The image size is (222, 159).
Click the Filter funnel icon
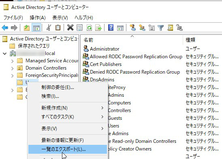[160, 28]
